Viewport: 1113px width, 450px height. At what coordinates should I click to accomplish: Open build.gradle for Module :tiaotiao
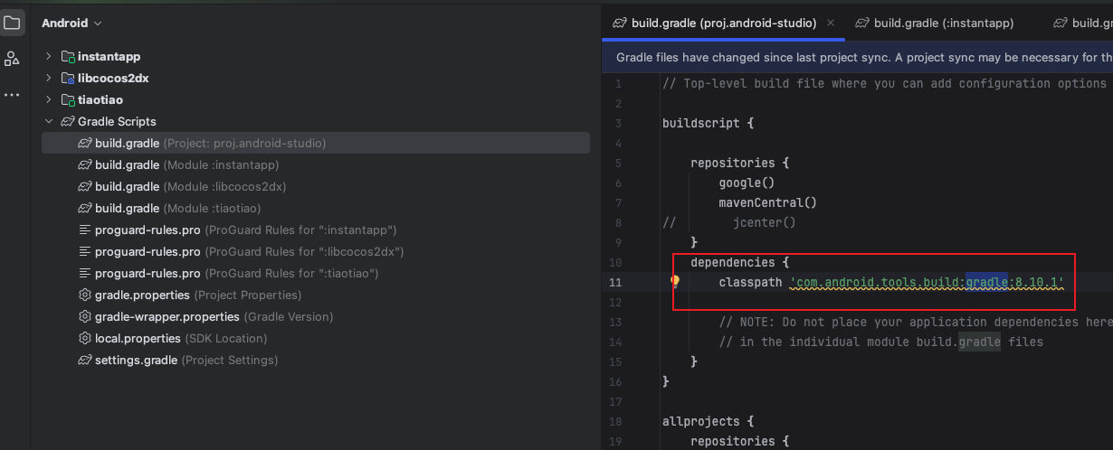tap(127, 208)
